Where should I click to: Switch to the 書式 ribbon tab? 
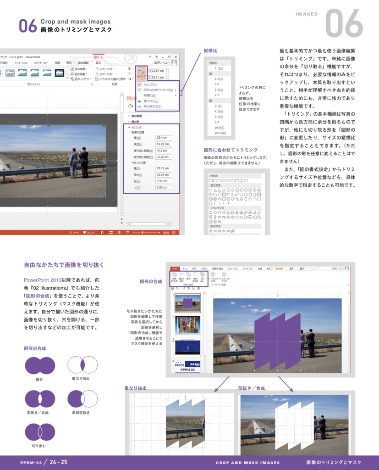point(98,63)
